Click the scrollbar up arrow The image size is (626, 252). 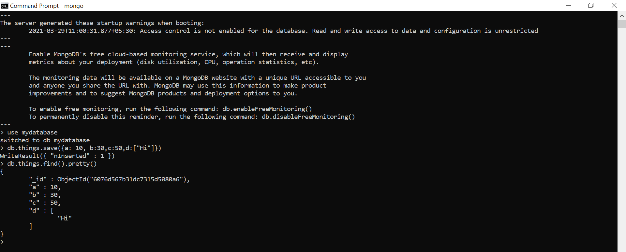tap(622, 16)
